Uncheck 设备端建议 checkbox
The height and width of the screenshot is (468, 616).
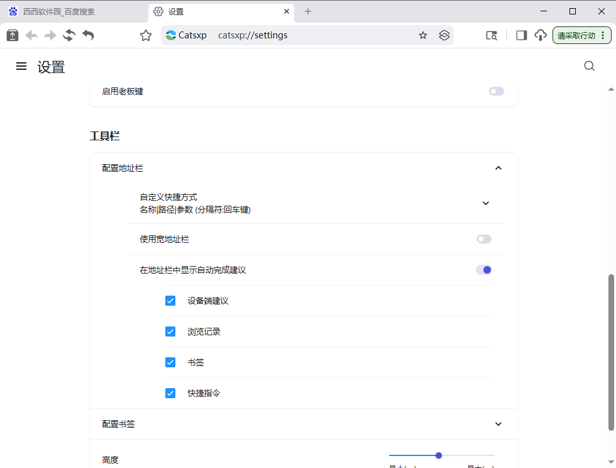pyautogui.click(x=170, y=301)
